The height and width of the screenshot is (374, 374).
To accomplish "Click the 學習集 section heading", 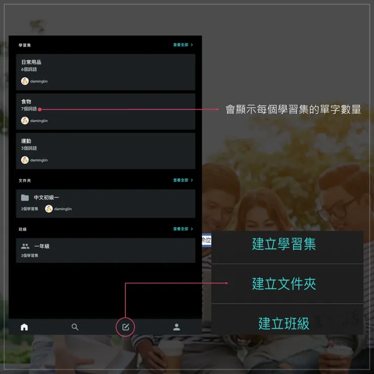I will point(25,45).
